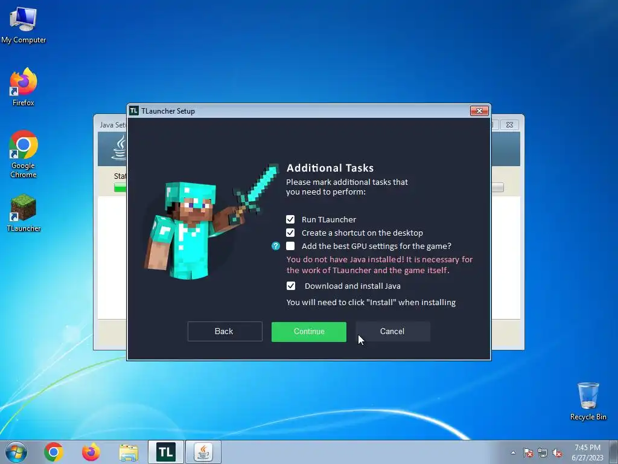The width and height of the screenshot is (618, 464).
Task: Open the taskbar clock showing 7:45 PM
Action: click(587, 453)
